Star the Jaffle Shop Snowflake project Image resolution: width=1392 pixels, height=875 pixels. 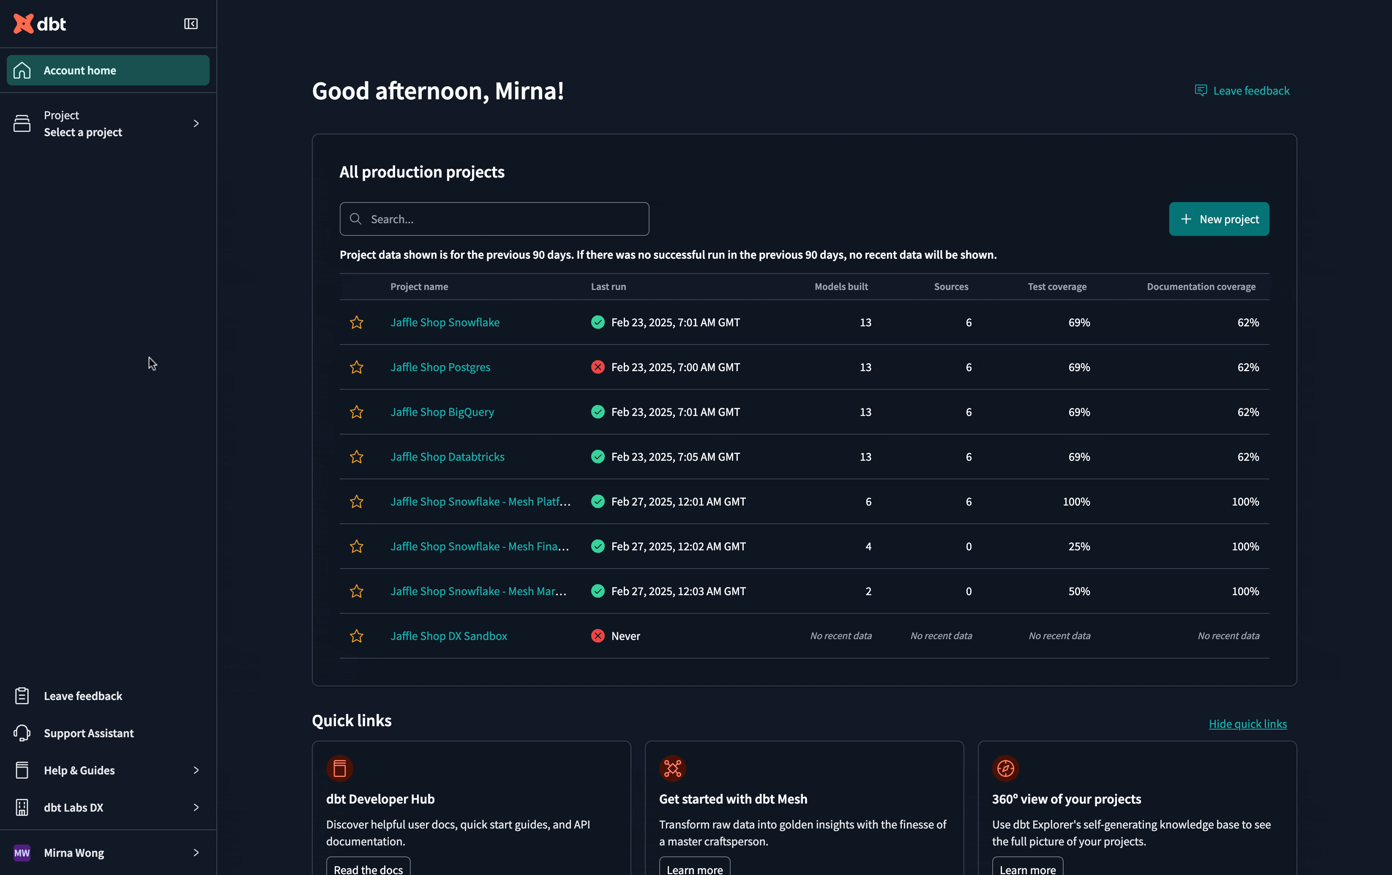357,323
